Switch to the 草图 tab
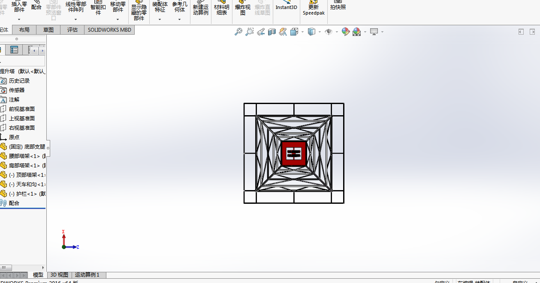The height and width of the screenshot is (283, 540). 48,30
